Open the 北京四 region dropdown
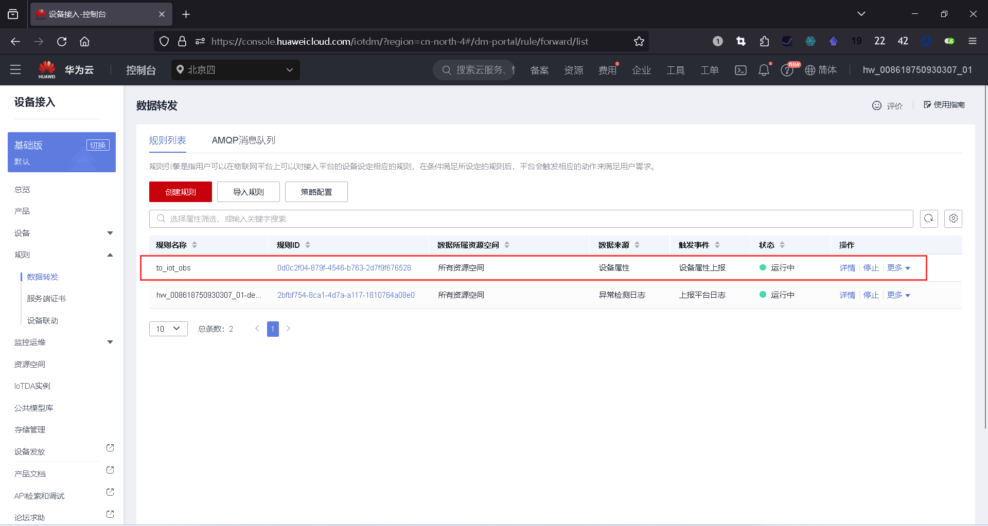This screenshot has width=988, height=526. tap(235, 69)
